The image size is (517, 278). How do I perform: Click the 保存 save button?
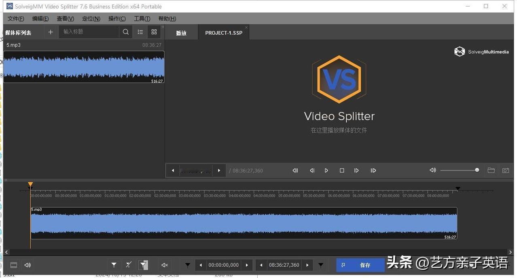coord(360,265)
